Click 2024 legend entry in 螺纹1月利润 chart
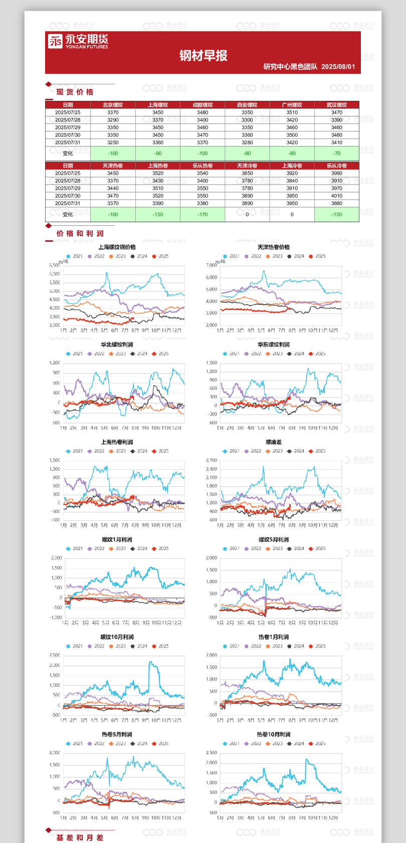This screenshot has width=406, height=843. click(x=139, y=548)
